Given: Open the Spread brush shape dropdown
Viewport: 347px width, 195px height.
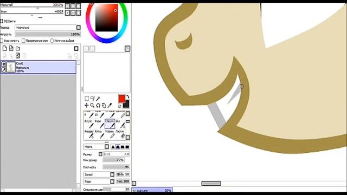Looking at the screenshot, I should point(99,174).
